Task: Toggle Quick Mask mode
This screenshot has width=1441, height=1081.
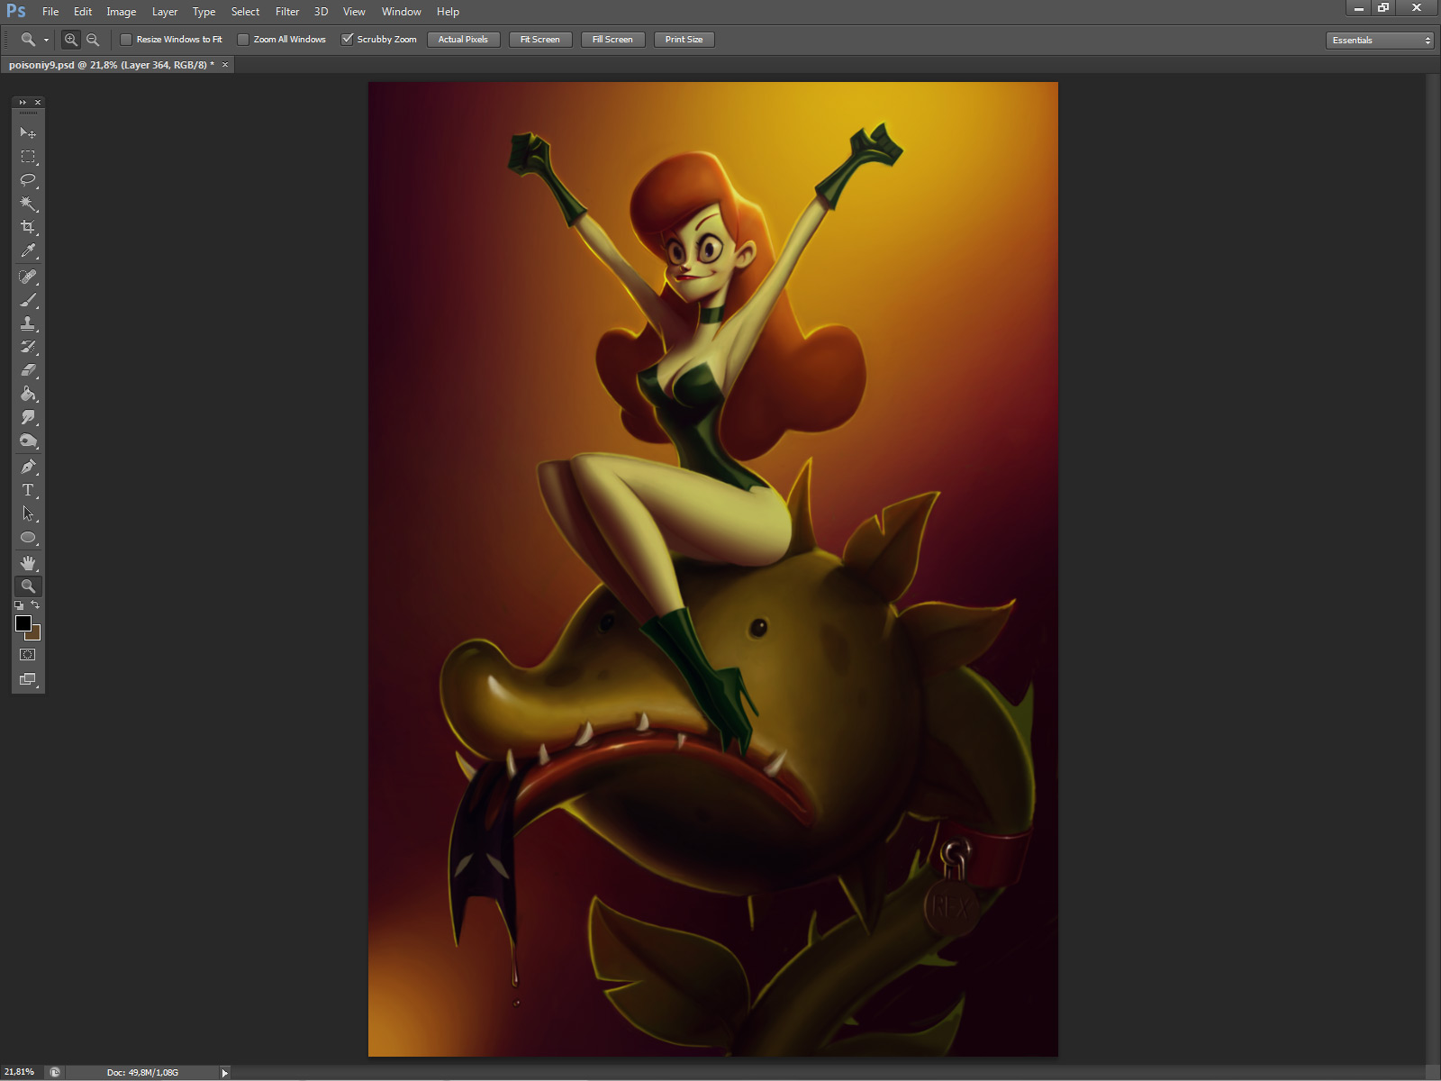Action: tap(28, 655)
